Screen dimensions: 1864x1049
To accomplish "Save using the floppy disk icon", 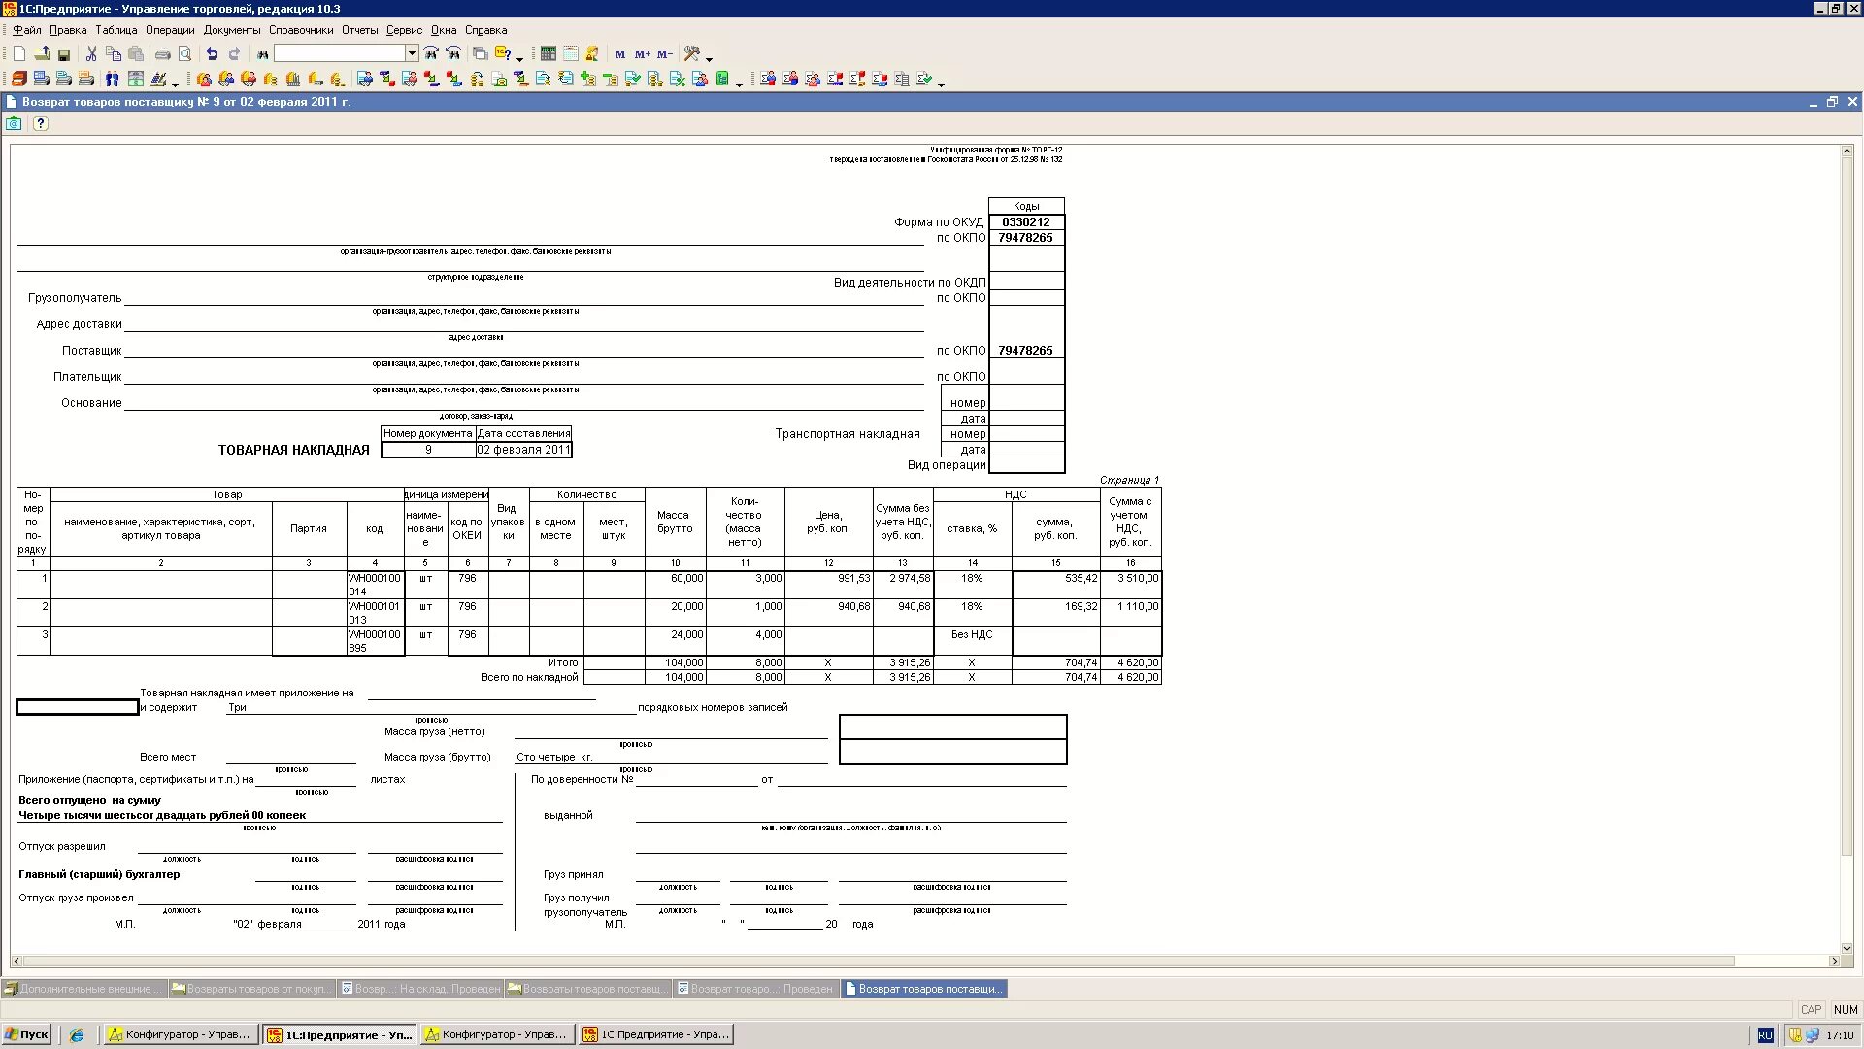I will tap(64, 54).
